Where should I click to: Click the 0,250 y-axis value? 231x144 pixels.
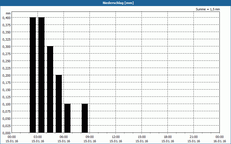pyautogui.click(x=6, y=61)
